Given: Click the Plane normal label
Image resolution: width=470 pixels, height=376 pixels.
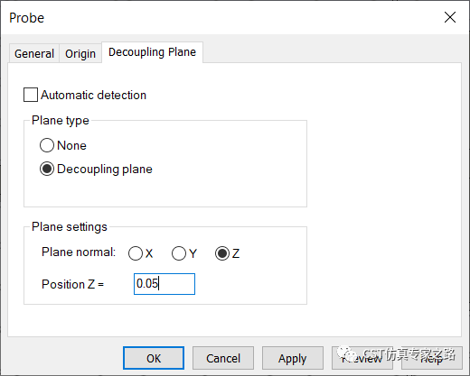Looking at the screenshot, I should point(79,252).
